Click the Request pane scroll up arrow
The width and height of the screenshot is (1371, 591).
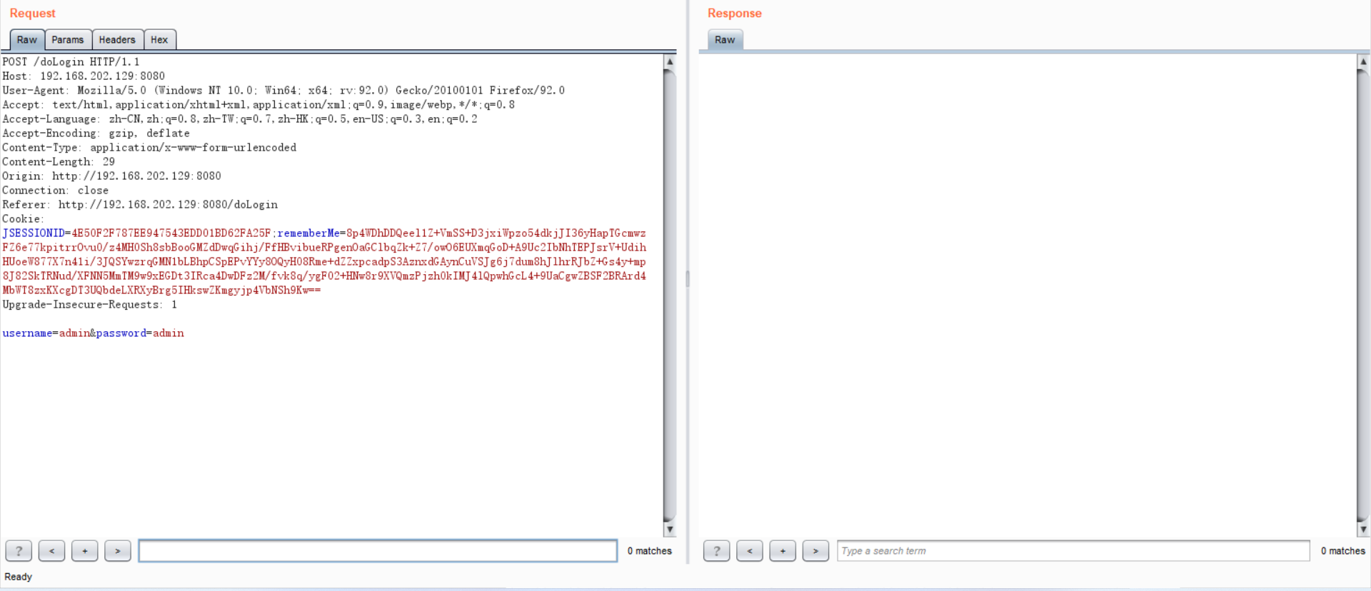click(670, 61)
